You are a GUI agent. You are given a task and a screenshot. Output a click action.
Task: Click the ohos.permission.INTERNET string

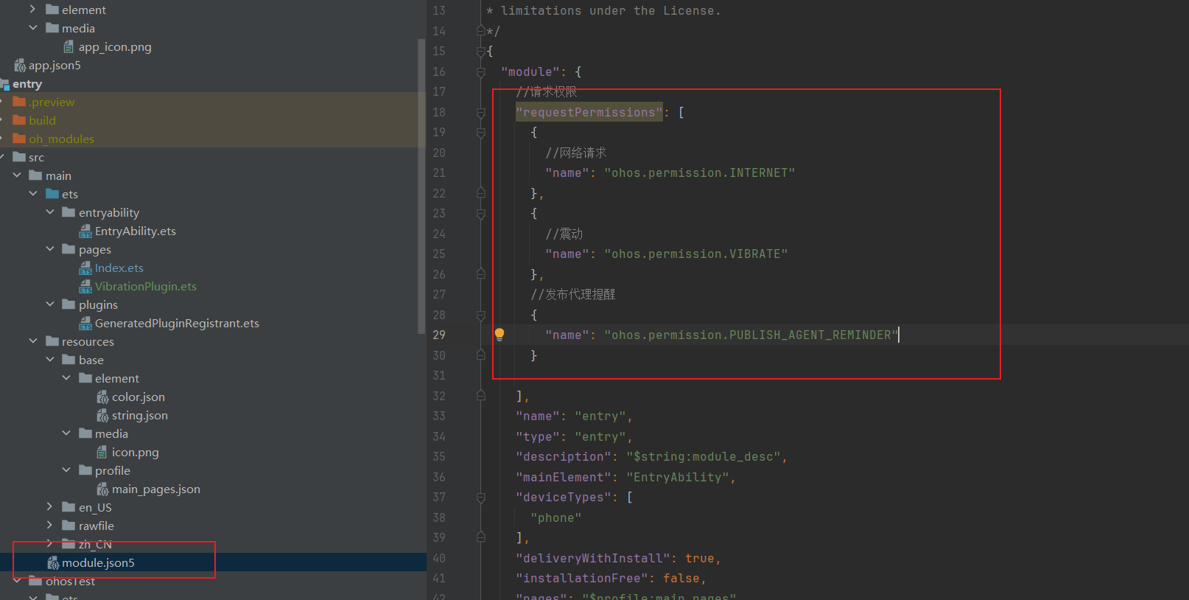pyautogui.click(x=700, y=173)
